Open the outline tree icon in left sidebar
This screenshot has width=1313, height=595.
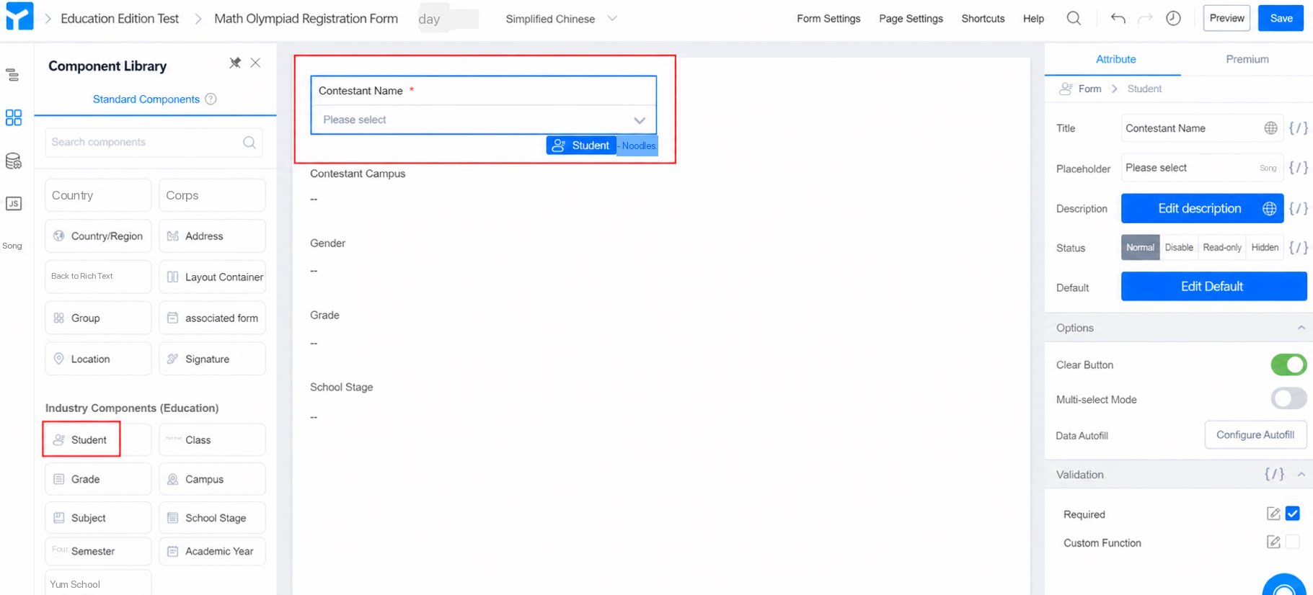[12, 75]
